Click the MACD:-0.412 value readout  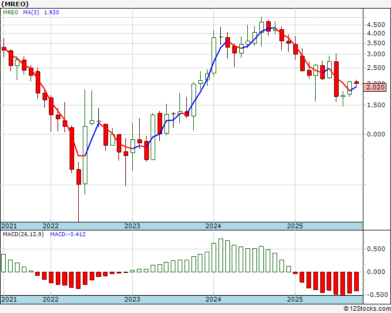click(x=68, y=234)
